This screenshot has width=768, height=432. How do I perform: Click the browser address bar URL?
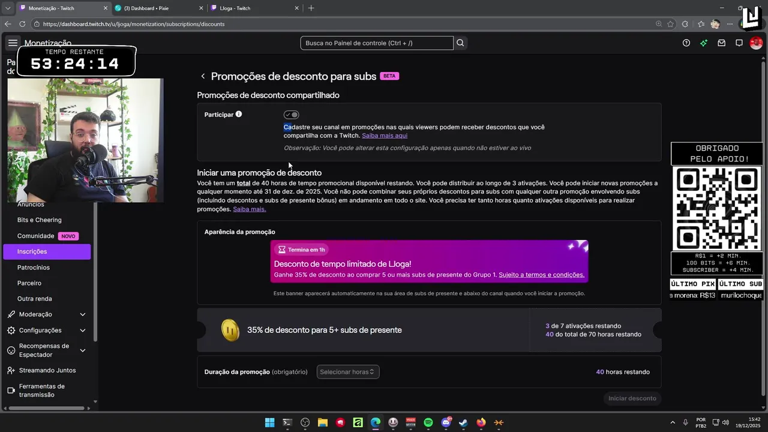coord(134,24)
